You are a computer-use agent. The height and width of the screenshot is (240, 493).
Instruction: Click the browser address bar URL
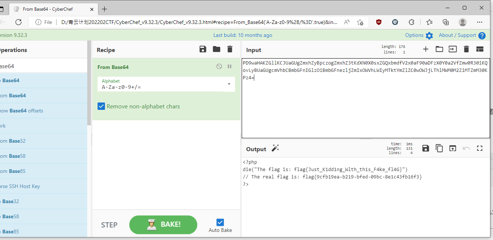pyautogui.click(x=199, y=22)
